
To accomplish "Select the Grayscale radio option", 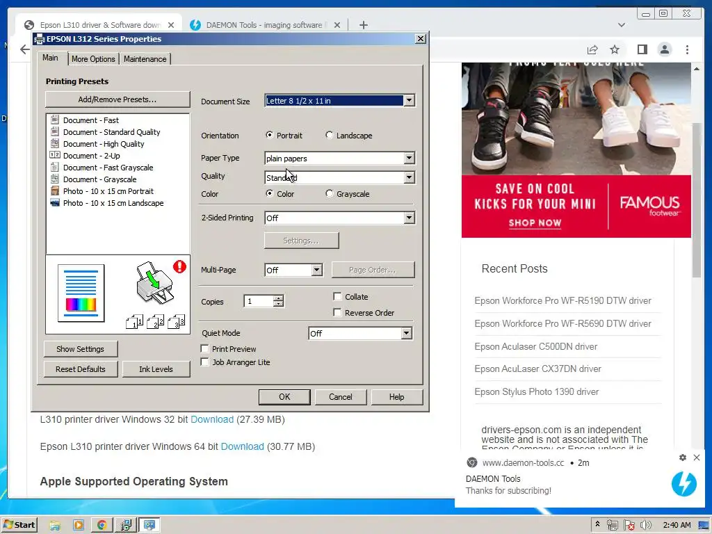I will pyautogui.click(x=329, y=193).
